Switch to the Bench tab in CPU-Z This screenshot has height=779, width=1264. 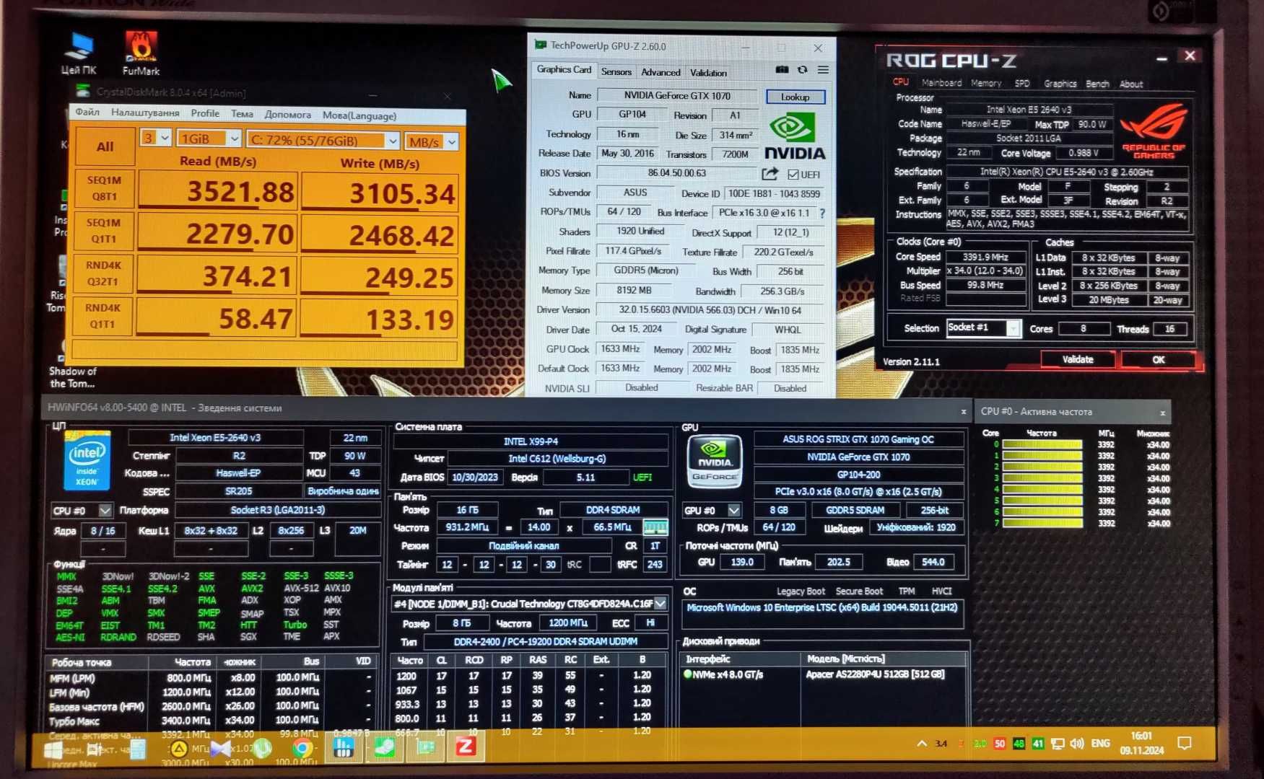[1097, 84]
